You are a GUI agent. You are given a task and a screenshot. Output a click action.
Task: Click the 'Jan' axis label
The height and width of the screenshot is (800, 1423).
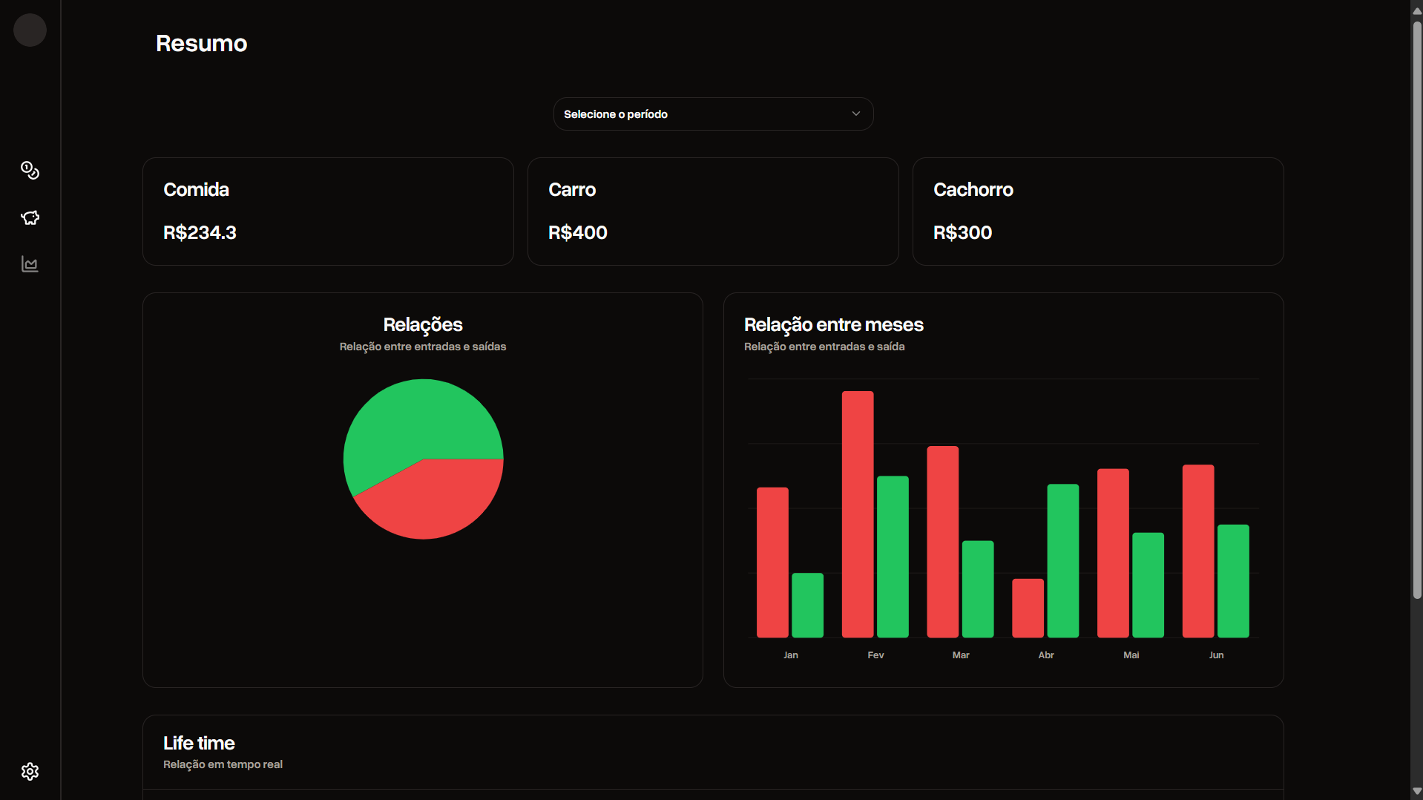(791, 655)
